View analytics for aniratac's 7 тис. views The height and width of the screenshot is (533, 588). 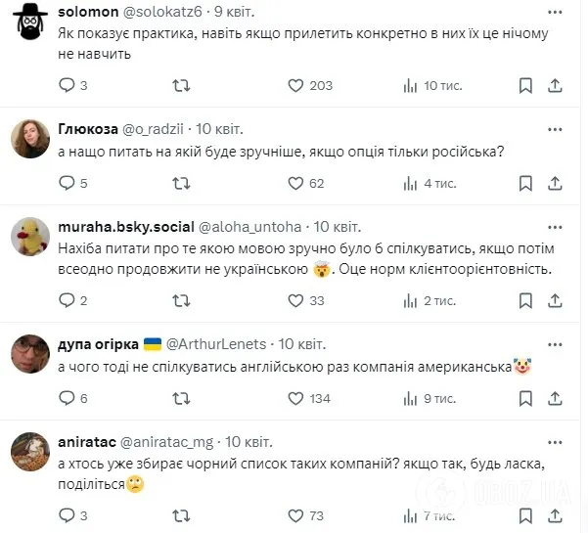click(x=409, y=515)
